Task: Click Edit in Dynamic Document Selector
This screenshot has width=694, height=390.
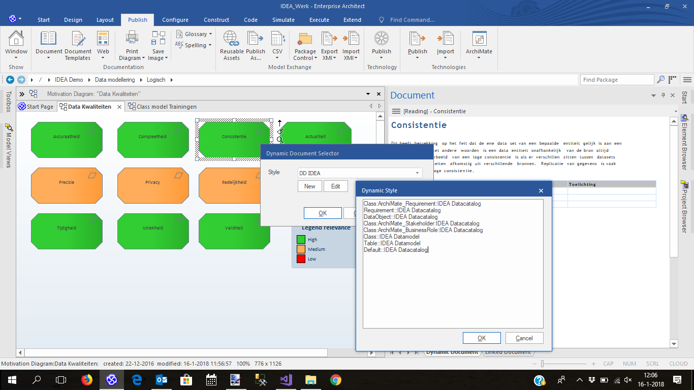Action: tap(336, 186)
